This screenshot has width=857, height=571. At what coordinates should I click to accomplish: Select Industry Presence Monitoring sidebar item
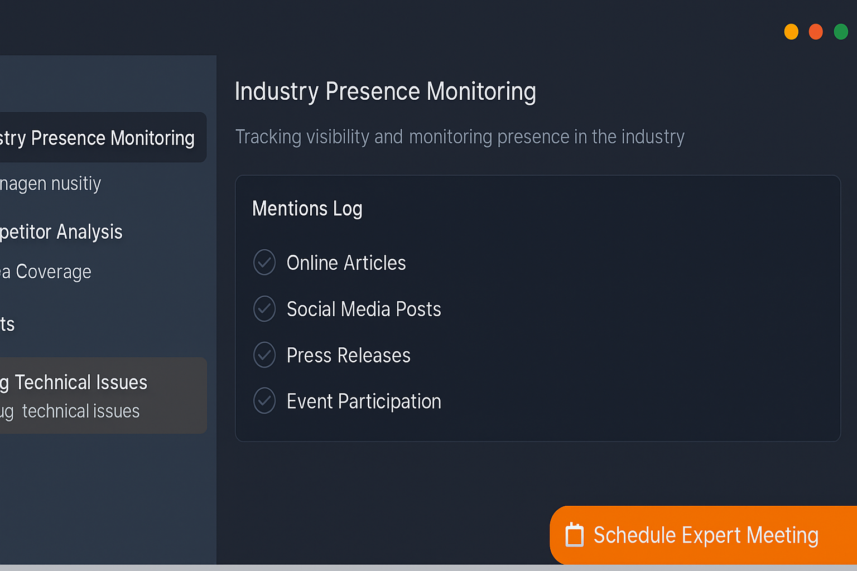[x=100, y=138]
